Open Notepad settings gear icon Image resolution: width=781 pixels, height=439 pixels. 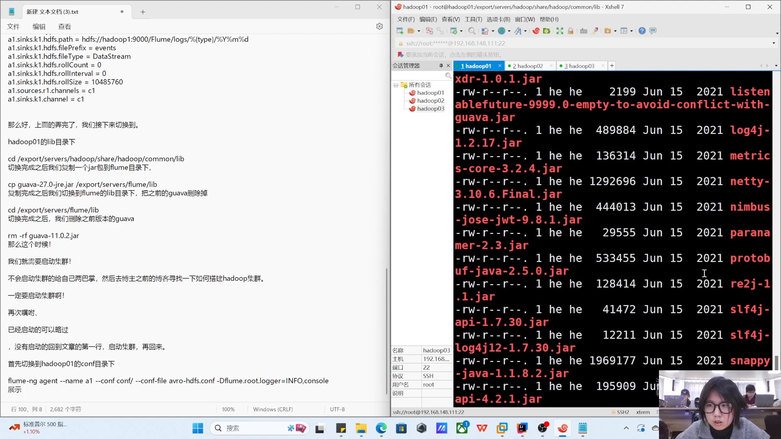tap(380, 26)
